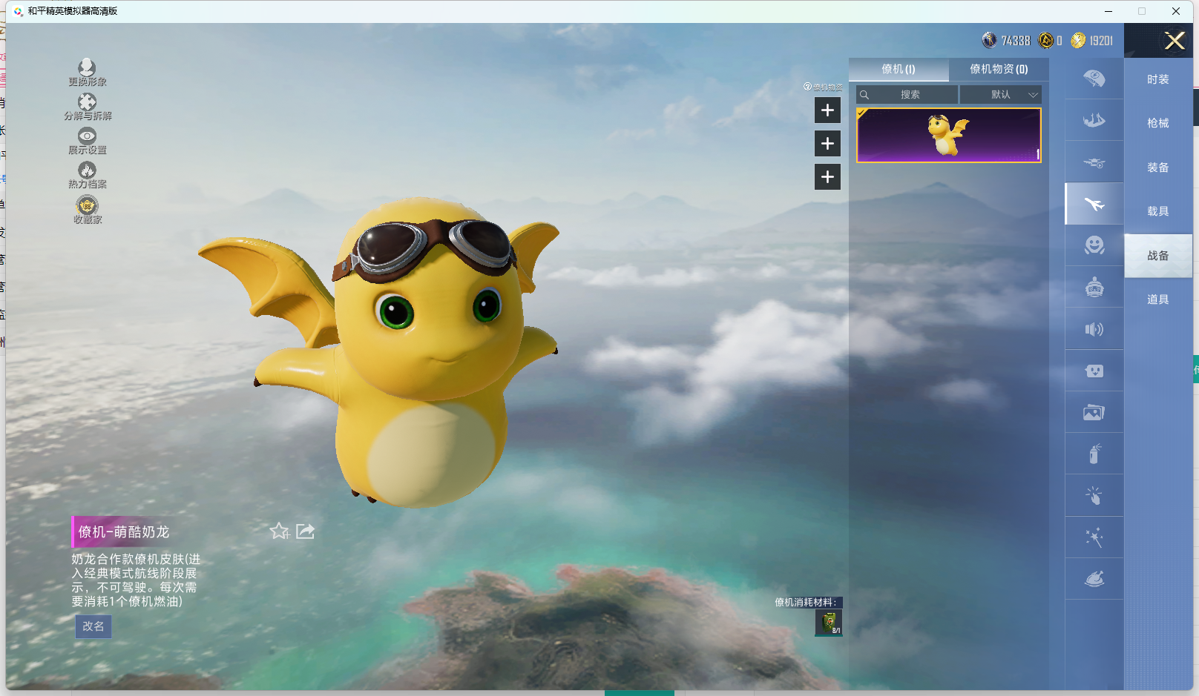Click the 搜索 search field
Viewport: 1199px width, 696px height.
click(x=910, y=95)
